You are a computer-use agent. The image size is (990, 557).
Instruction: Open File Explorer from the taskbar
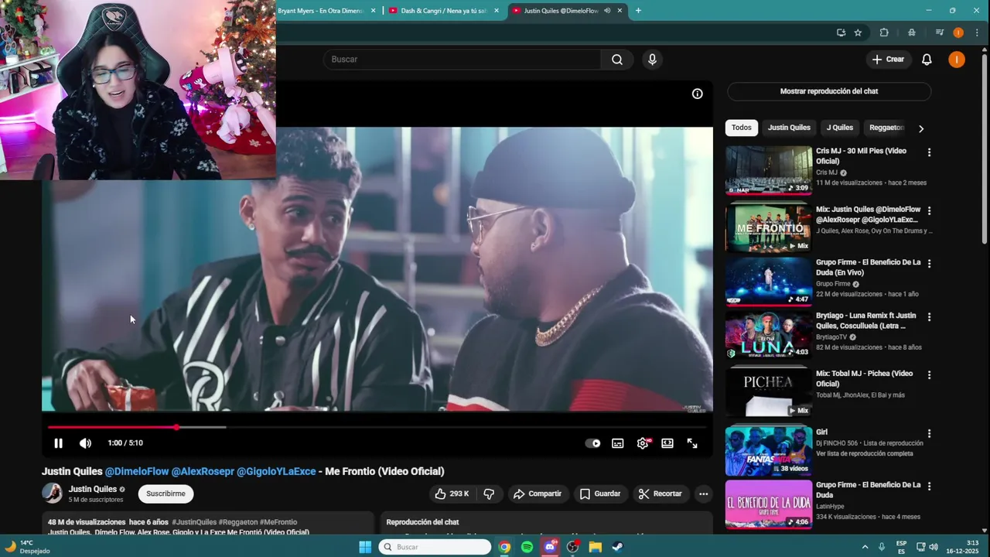595,547
